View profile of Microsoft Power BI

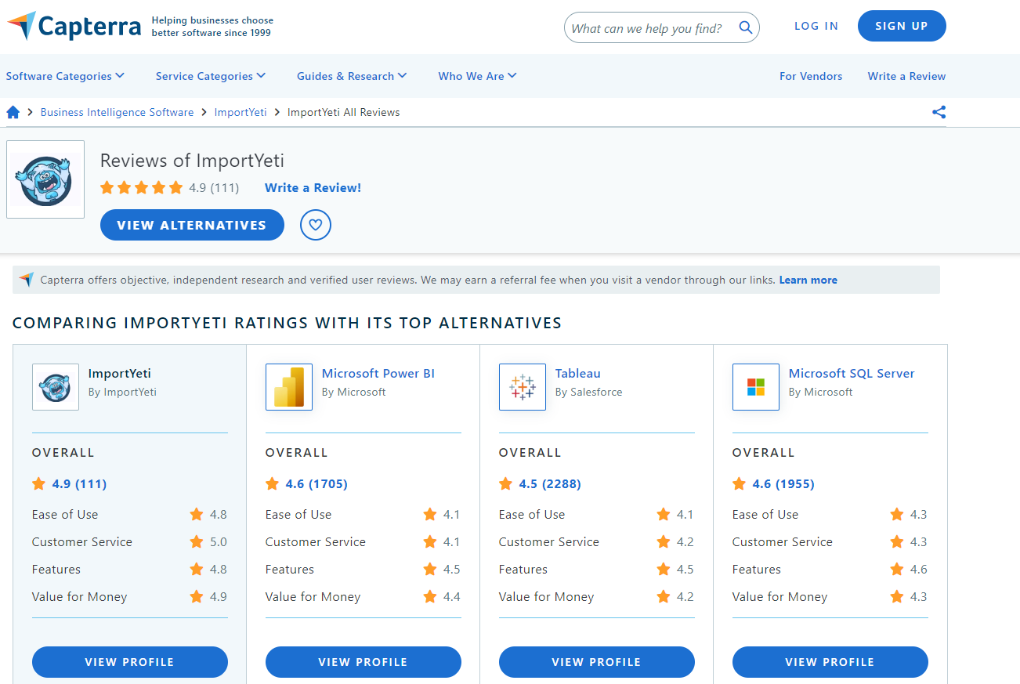point(364,662)
